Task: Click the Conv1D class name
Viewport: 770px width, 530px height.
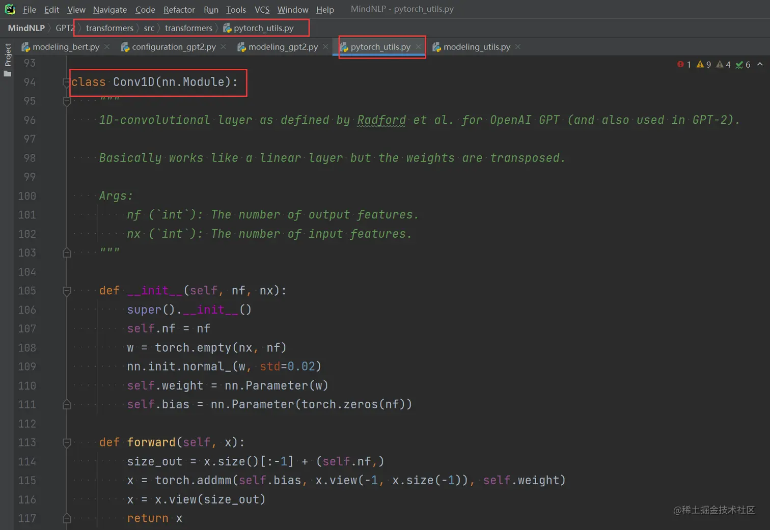Action: tap(133, 82)
